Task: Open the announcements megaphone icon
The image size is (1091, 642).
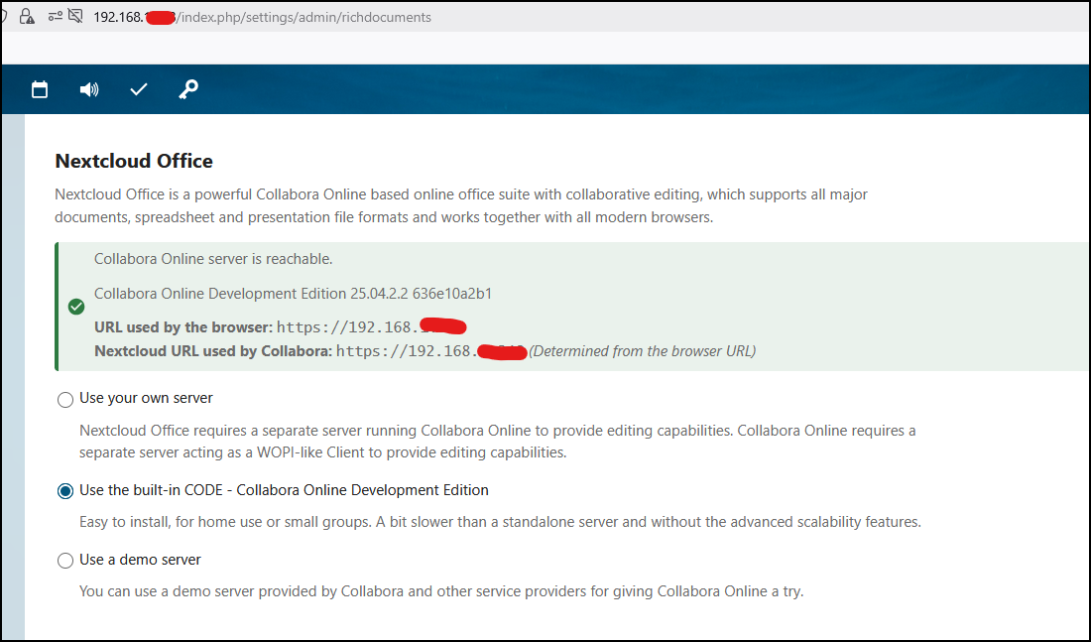Action: point(89,89)
